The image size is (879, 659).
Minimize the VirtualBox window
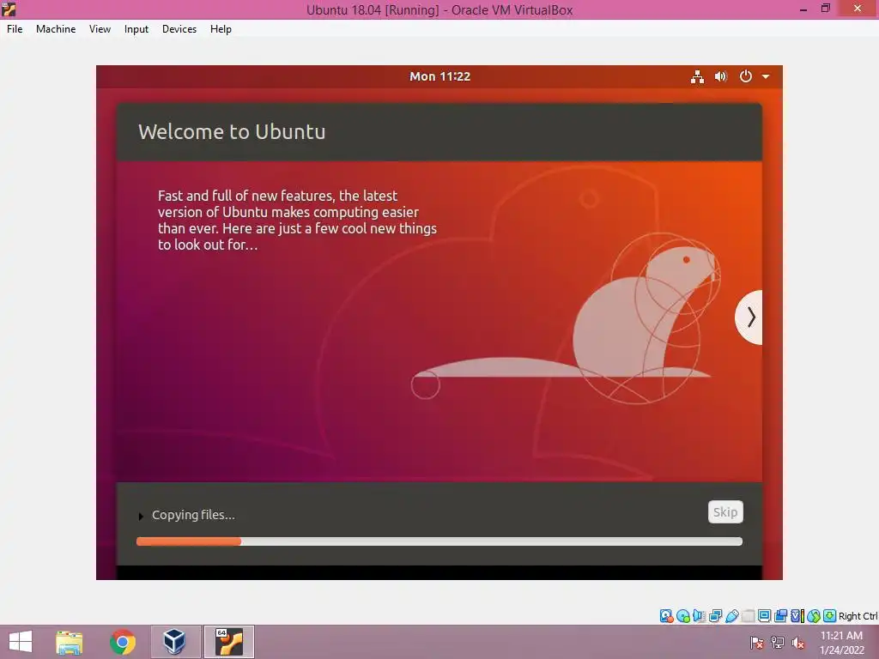(803, 9)
